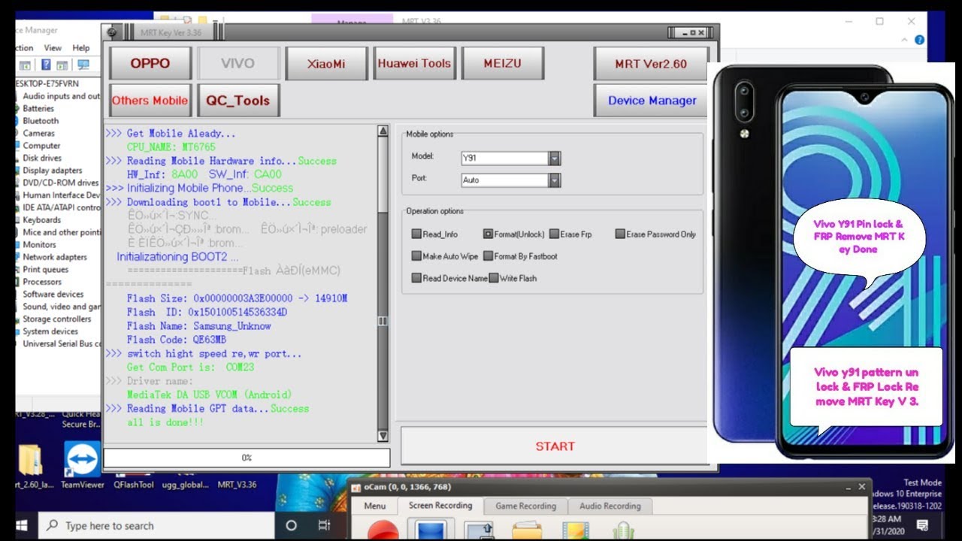Click the Device Manager button in MRT

[651, 100]
